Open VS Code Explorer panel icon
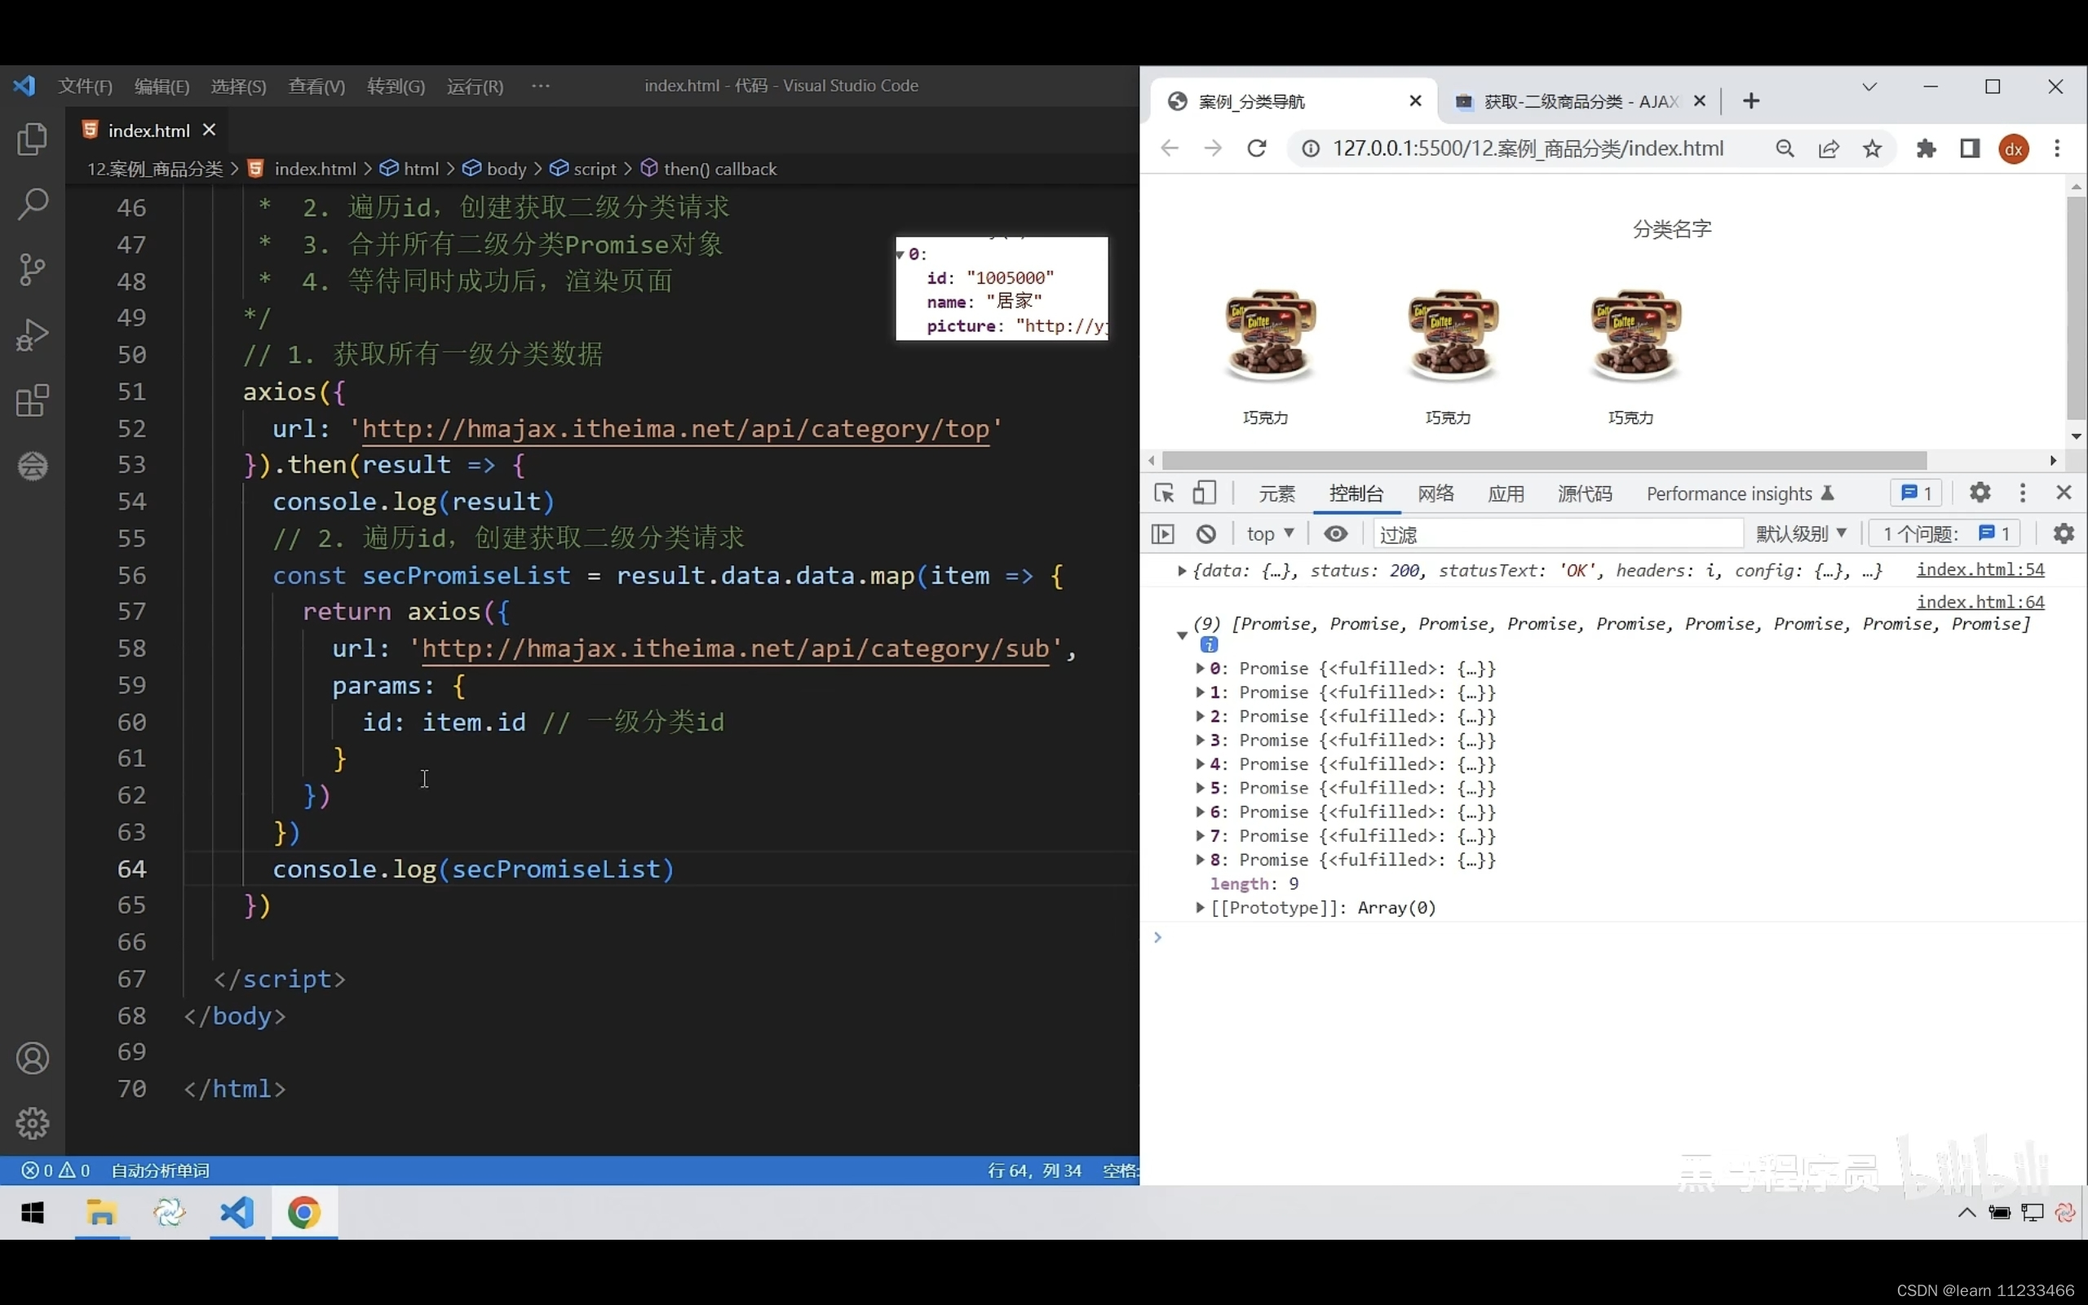This screenshot has width=2088, height=1305. (x=33, y=139)
